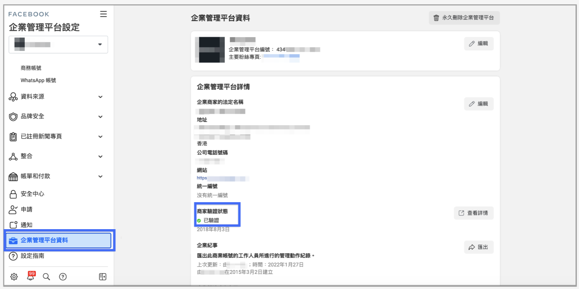Image resolution: width=579 pixels, height=289 pixels.
Task: Click the 地址 label
Action: pyautogui.click(x=202, y=120)
